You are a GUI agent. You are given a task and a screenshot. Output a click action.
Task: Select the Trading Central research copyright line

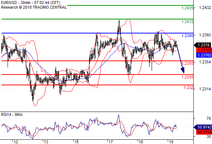click(x=34, y=7)
